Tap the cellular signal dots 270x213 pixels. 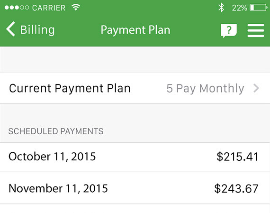[17, 8]
